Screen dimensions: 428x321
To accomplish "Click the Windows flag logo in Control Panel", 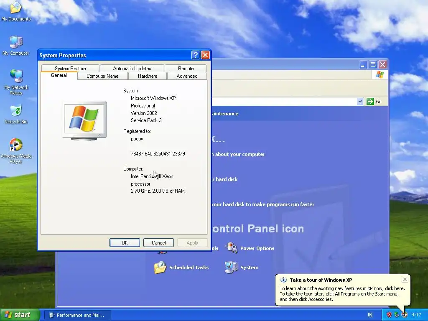I will [x=380, y=74].
